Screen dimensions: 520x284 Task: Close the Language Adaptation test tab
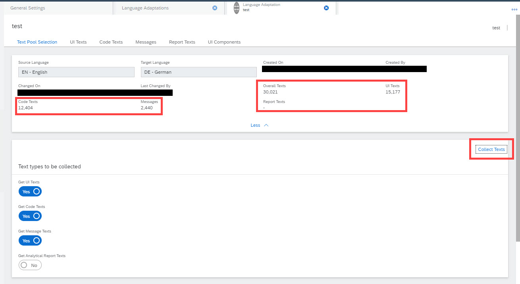pyautogui.click(x=326, y=8)
